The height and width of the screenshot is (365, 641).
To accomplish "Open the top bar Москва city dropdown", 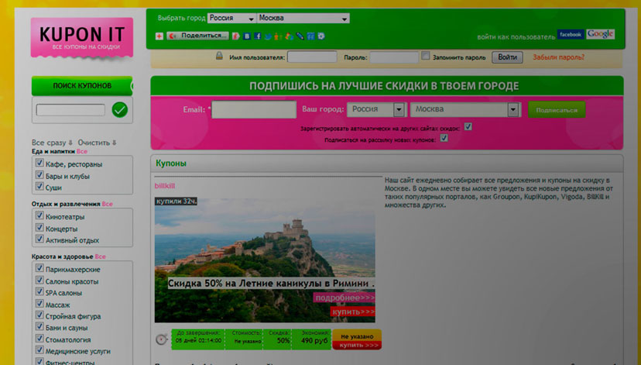I will click(x=303, y=19).
